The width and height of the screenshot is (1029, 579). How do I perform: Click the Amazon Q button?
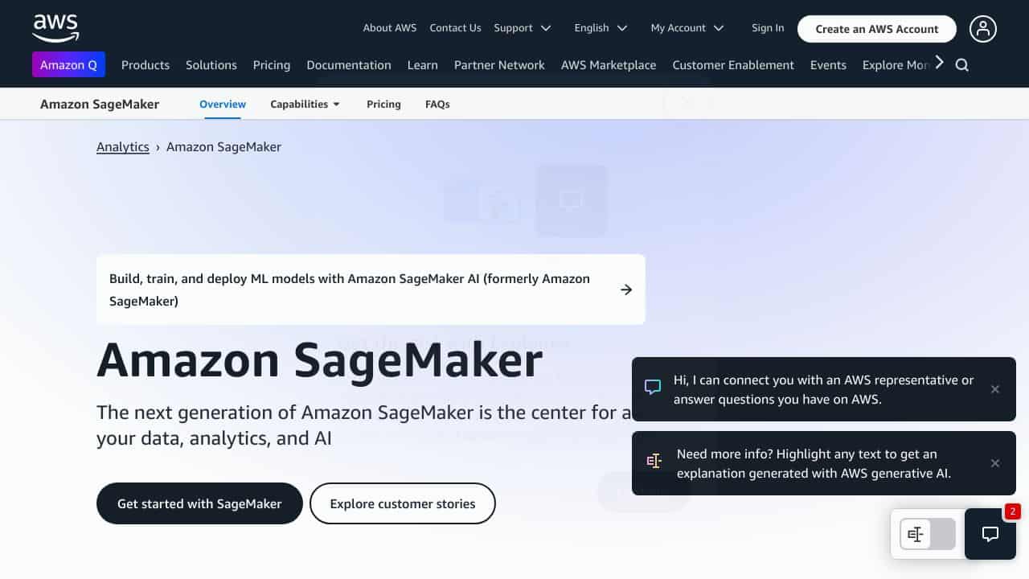pyautogui.click(x=68, y=64)
